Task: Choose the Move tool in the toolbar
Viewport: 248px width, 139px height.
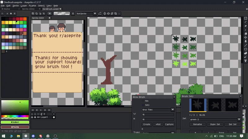Action: click(246, 37)
